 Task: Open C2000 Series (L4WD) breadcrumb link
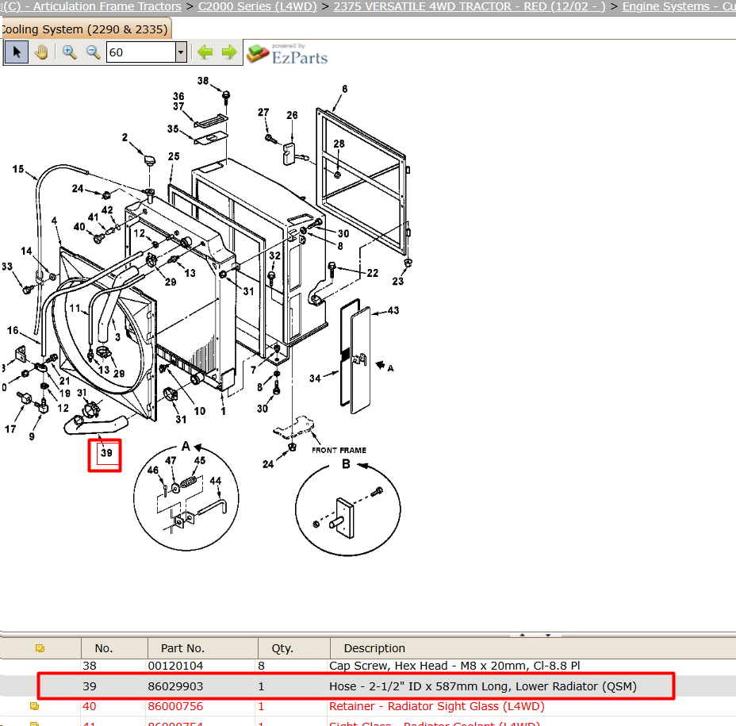(257, 6)
